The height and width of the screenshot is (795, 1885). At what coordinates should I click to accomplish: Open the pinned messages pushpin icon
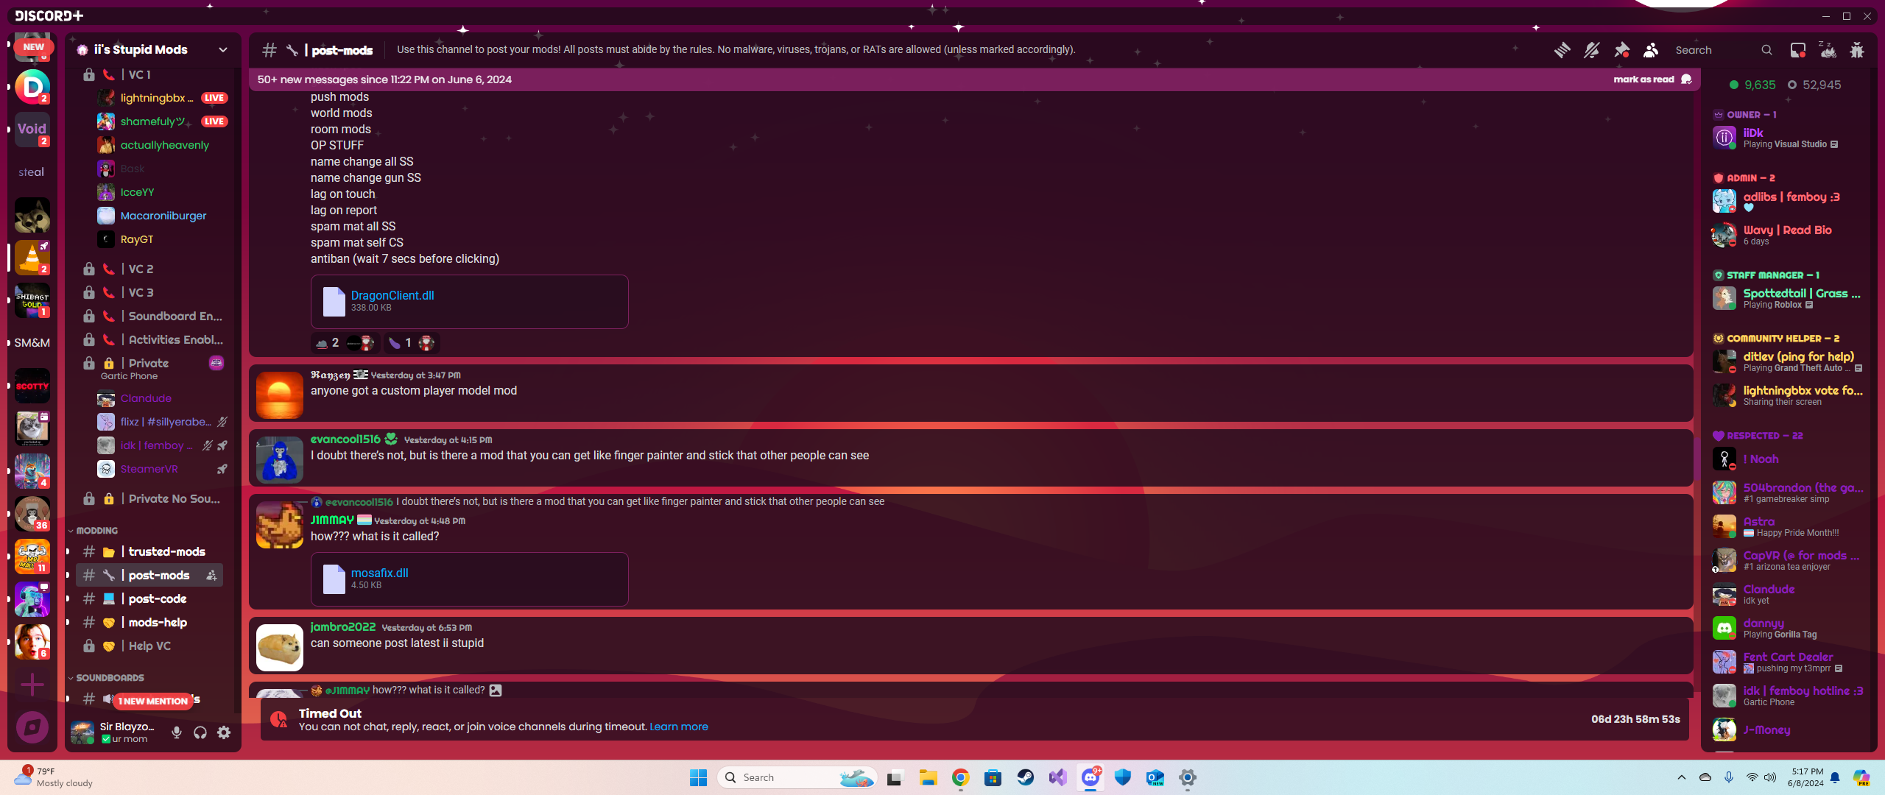(1621, 50)
